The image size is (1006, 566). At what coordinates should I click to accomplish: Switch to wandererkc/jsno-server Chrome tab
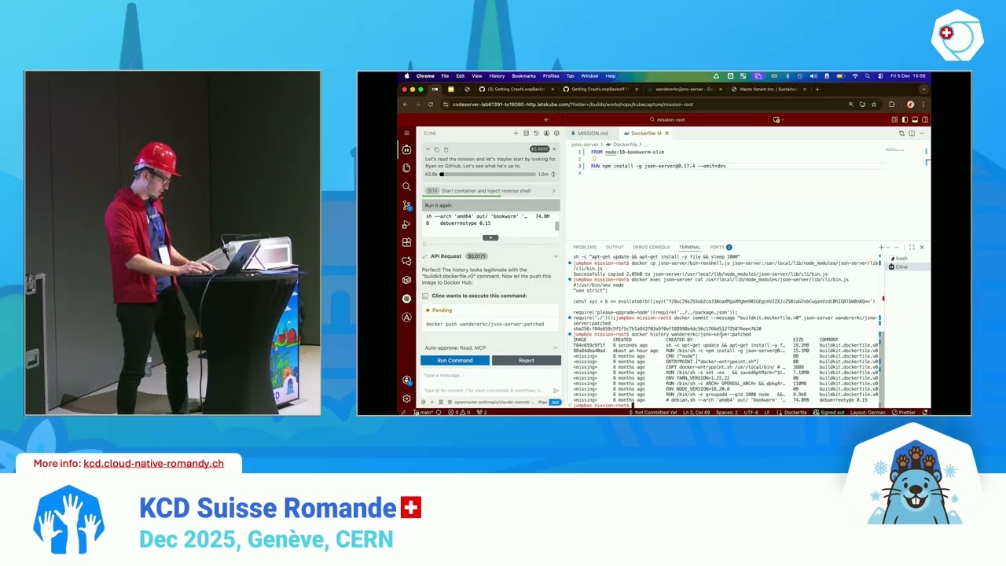pos(684,89)
